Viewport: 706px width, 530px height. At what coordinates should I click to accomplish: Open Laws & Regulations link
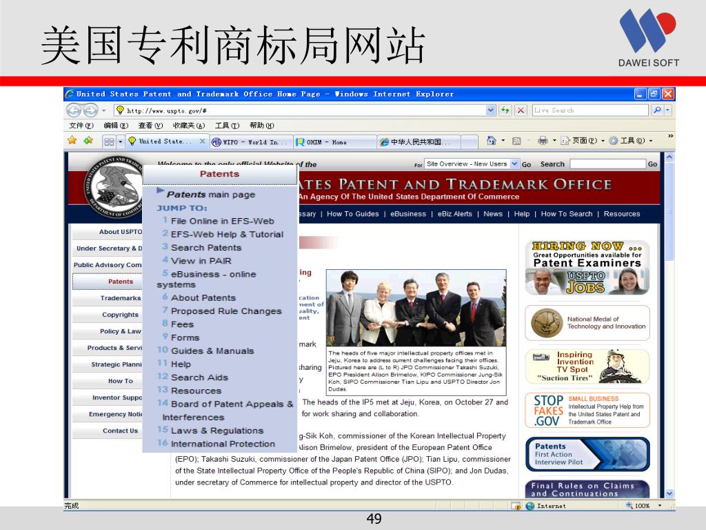click(x=217, y=431)
